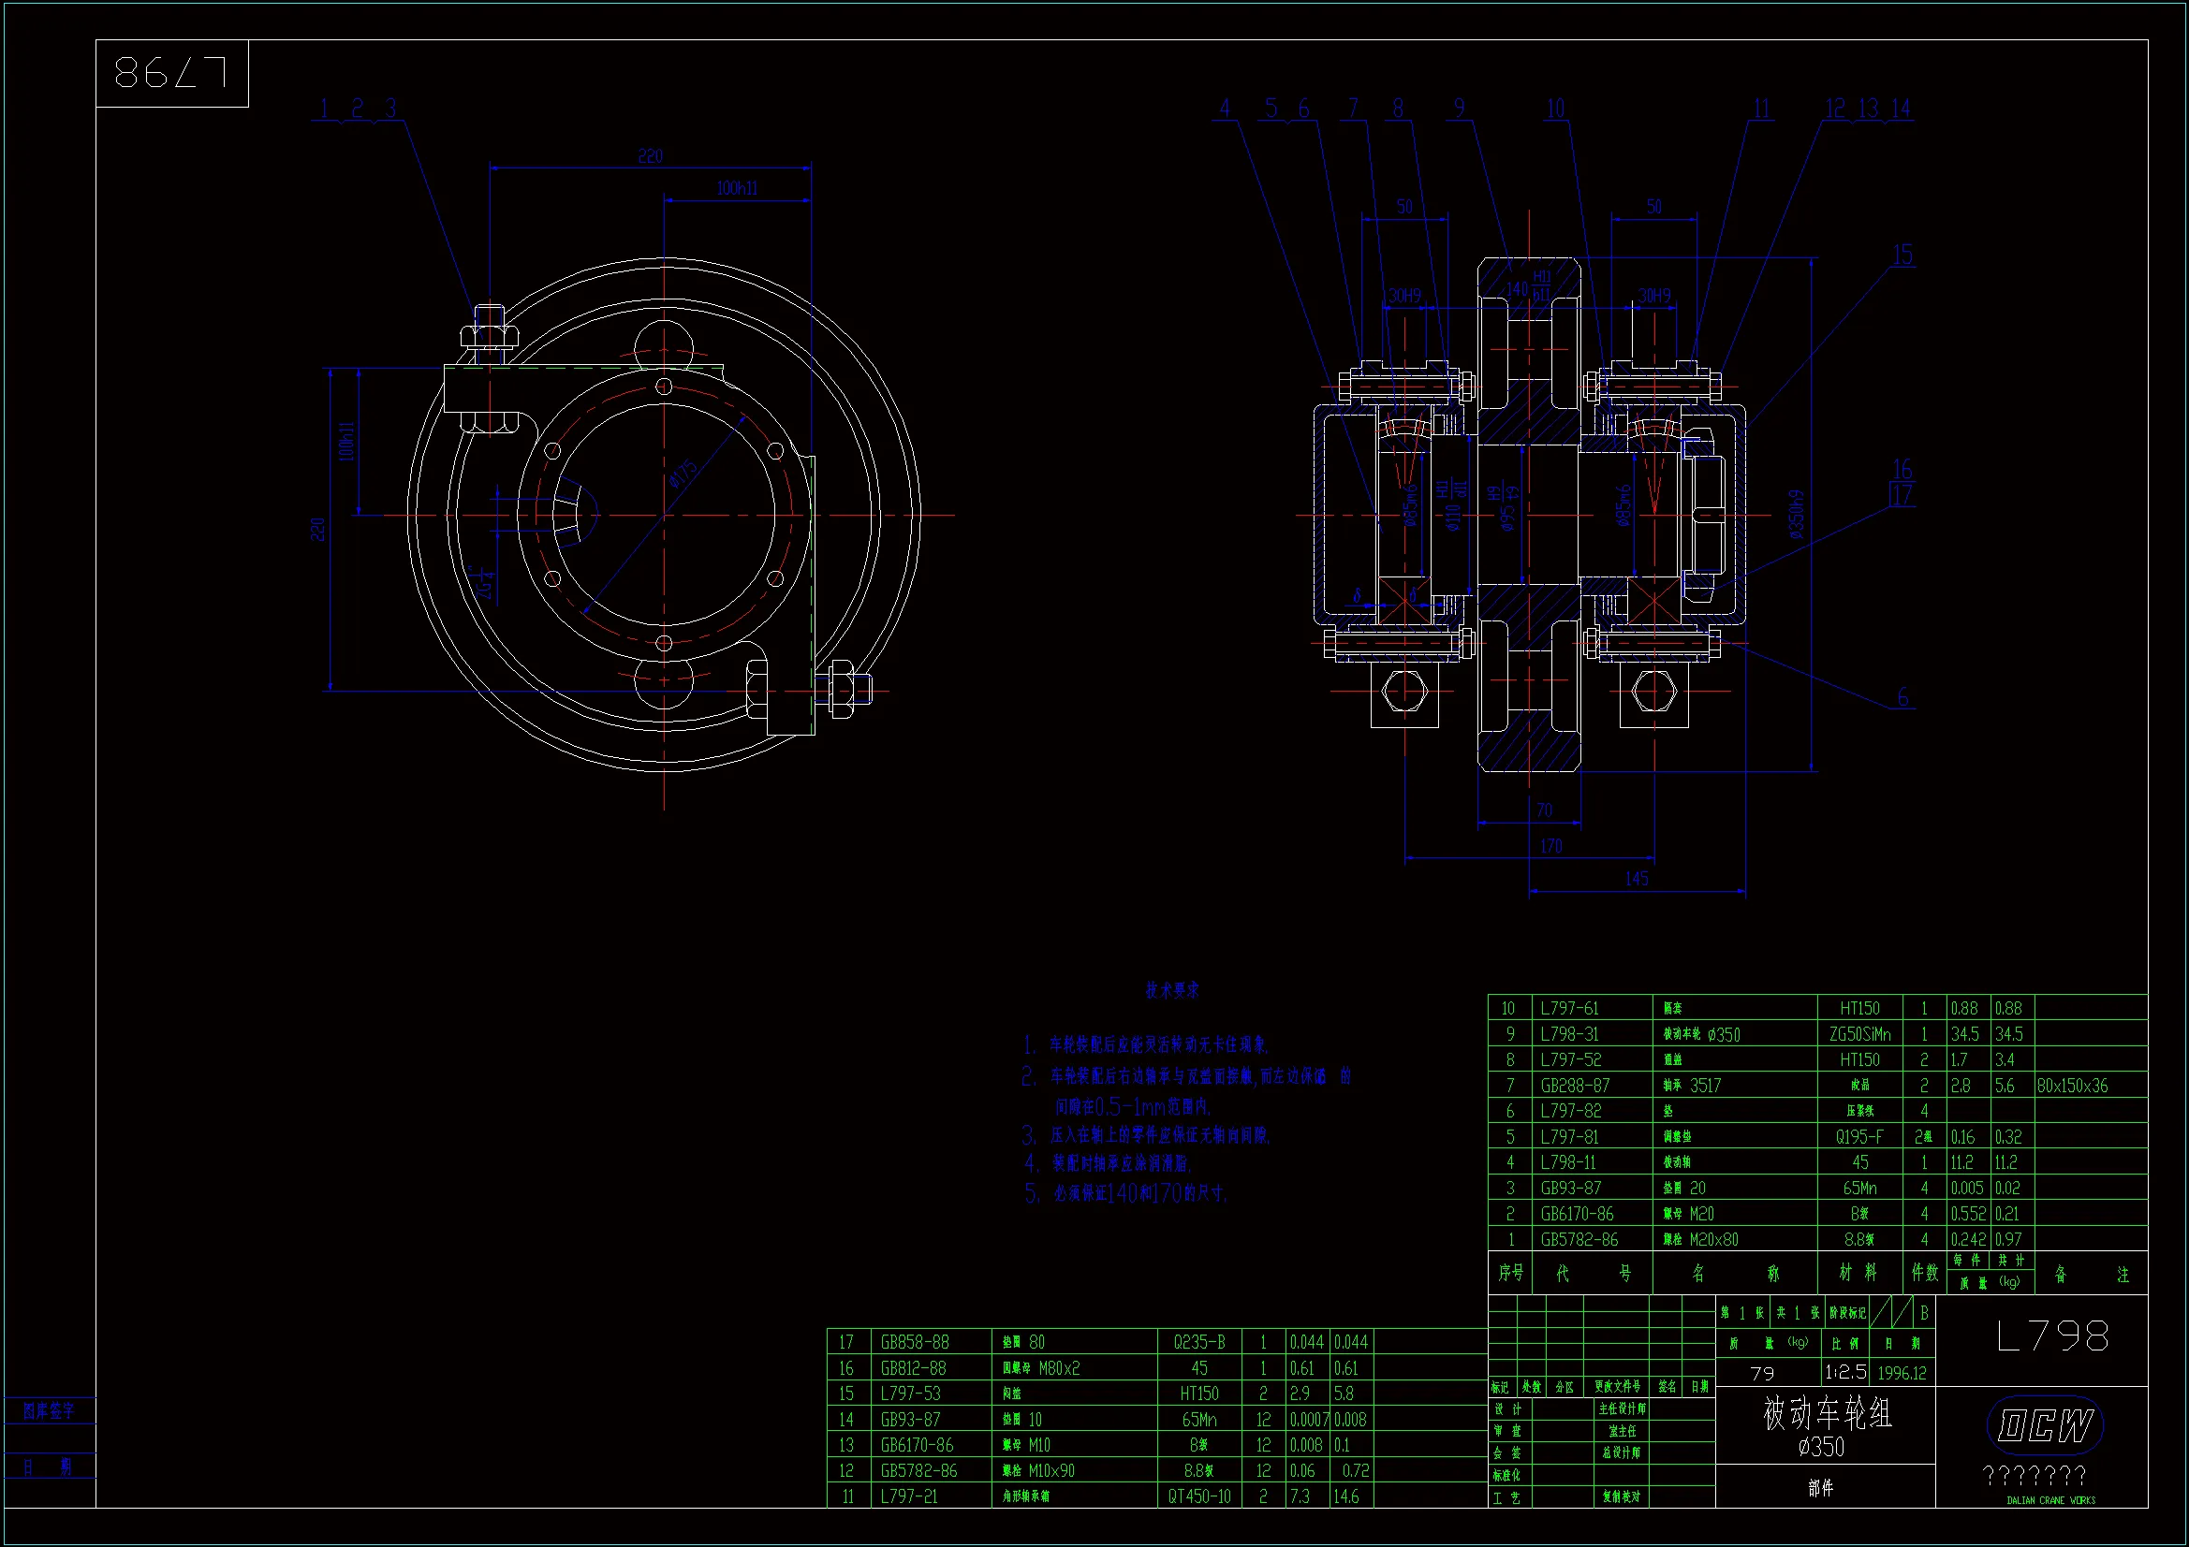
Task: Click the DALIAN CRANE WORKS text
Action: point(2049,1500)
